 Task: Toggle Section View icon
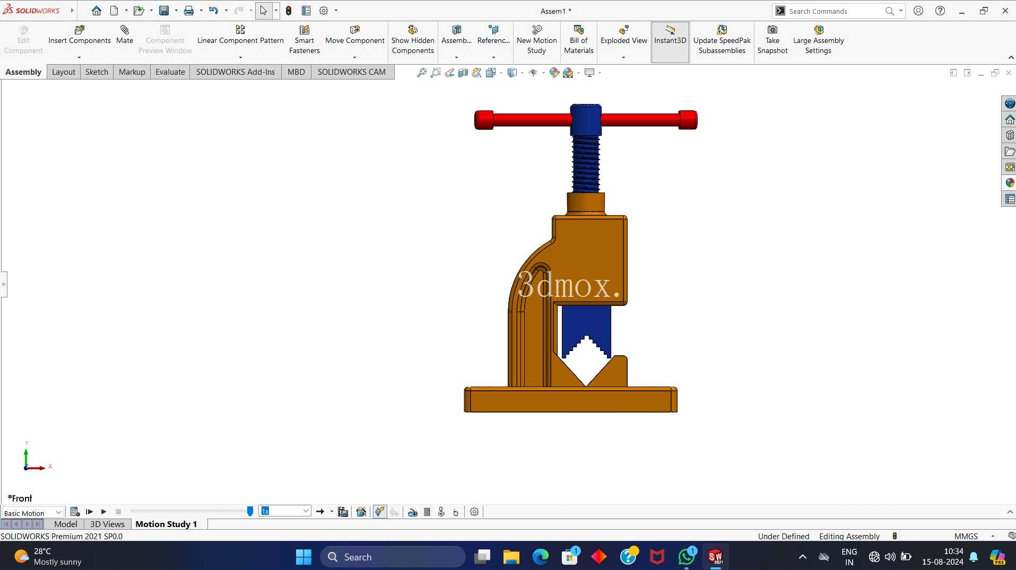coord(463,73)
